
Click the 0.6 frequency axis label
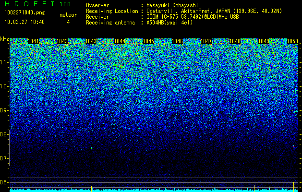pyautogui.click(x=4, y=182)
